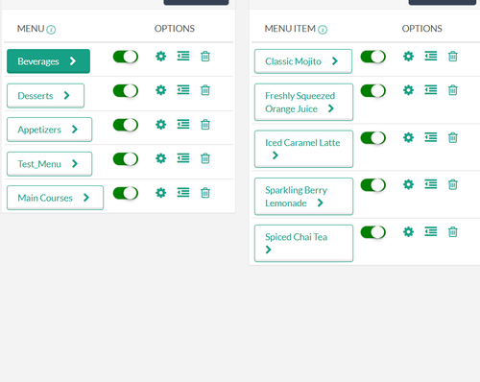Delete the Beverages menu with trash icon
Viewport: 480px width, 382px height.
click(x=205, y=57)
